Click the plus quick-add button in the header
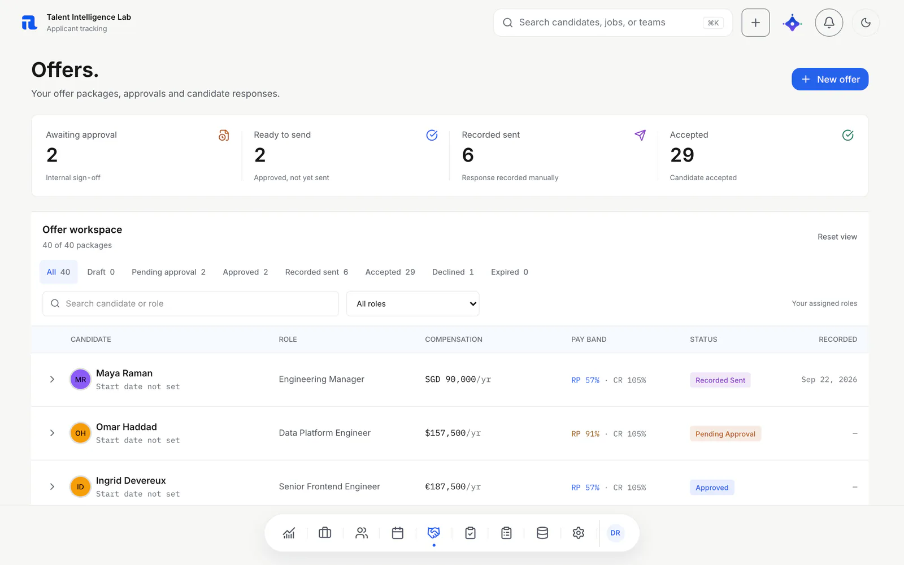This screenshot has width=904, height=565. [x=755, y=23]
